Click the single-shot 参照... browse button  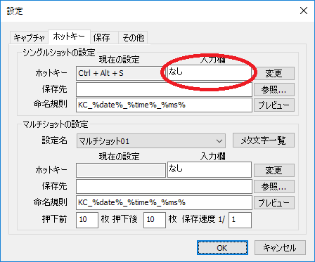tap(274, 89)
